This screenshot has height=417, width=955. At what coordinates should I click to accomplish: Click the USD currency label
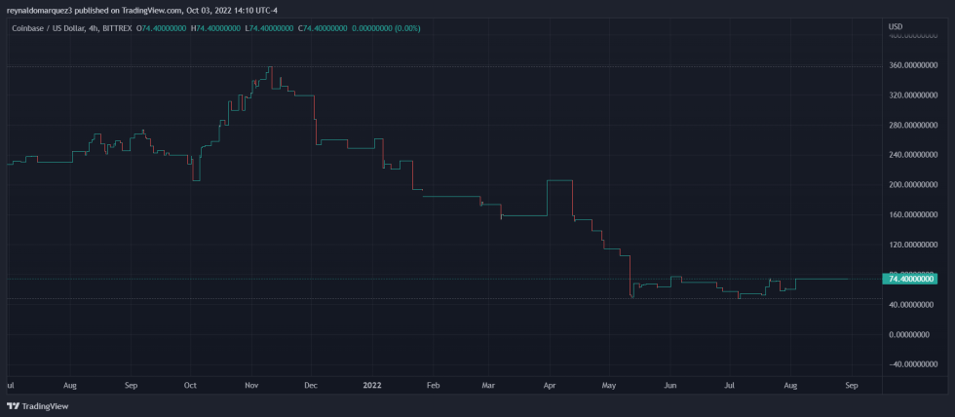[897, 25]
